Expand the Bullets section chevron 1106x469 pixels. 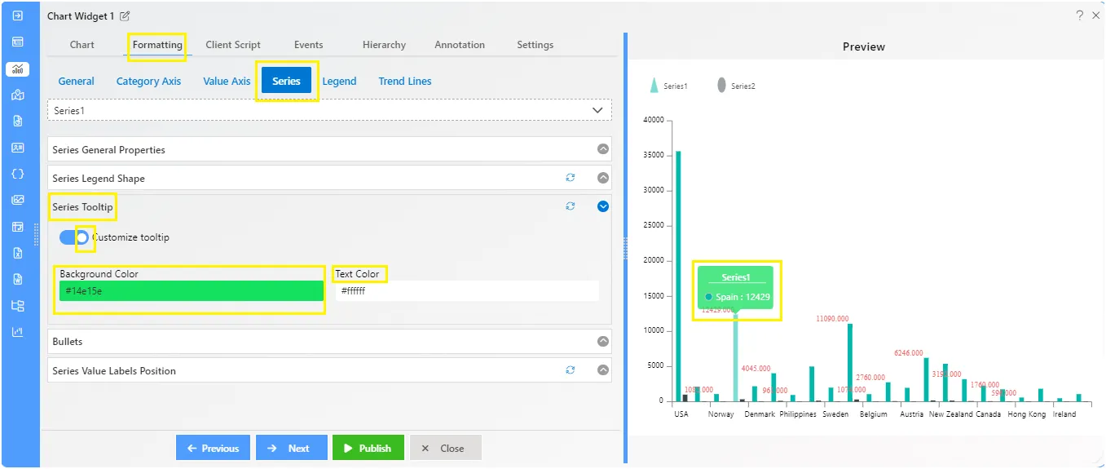(x=603, y=342)
